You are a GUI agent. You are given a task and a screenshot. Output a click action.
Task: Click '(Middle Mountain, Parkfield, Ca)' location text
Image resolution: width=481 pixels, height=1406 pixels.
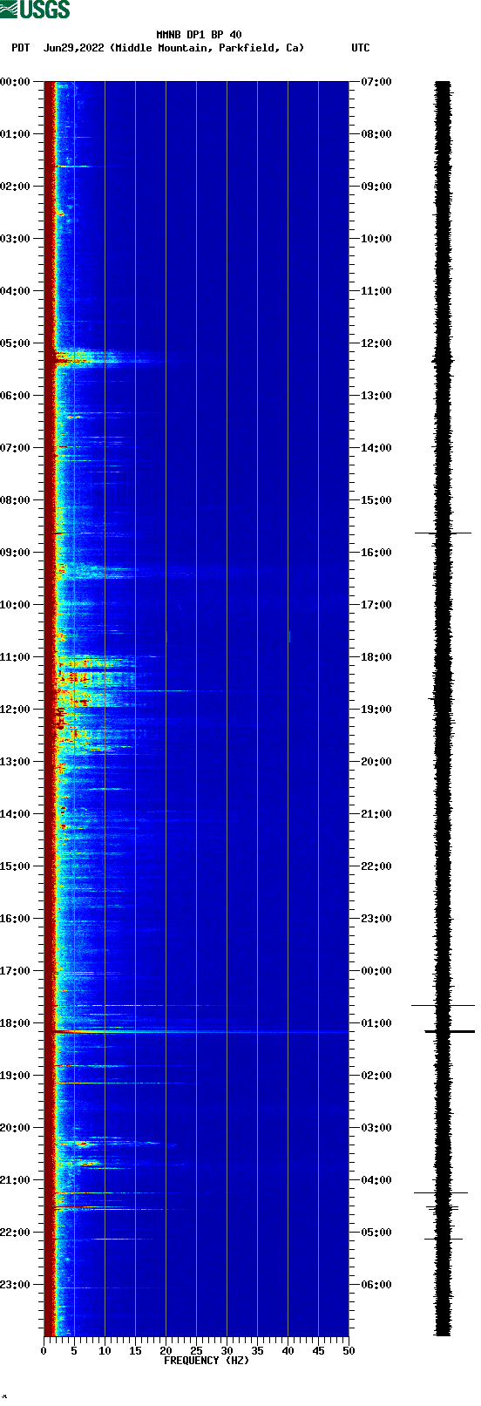click(207, 48)
